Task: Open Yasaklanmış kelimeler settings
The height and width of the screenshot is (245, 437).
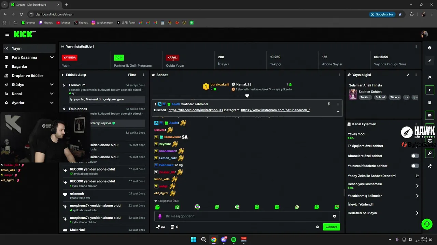Action: pyautogui.click(x=383, y=196)
